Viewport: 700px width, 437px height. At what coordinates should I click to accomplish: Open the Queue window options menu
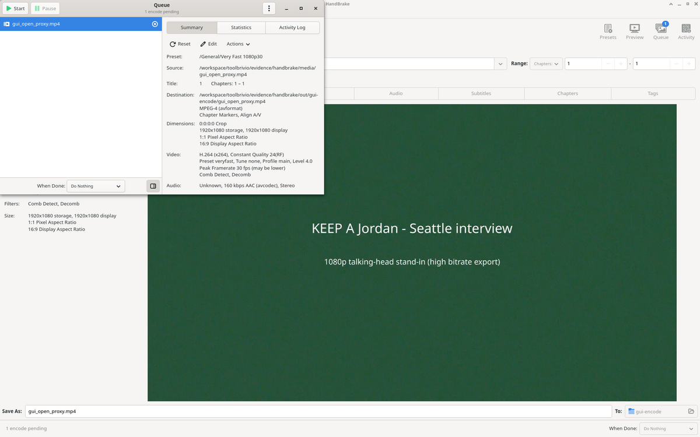click(x=268, y=9)
